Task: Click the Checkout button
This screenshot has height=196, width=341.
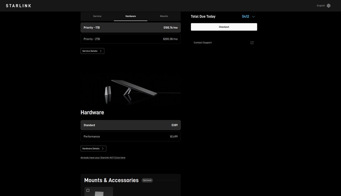Action: tap(224, 27)
